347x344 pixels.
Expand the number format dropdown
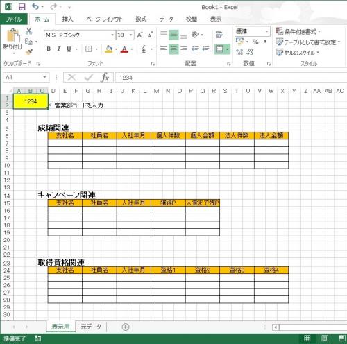[x=267, y=31]
